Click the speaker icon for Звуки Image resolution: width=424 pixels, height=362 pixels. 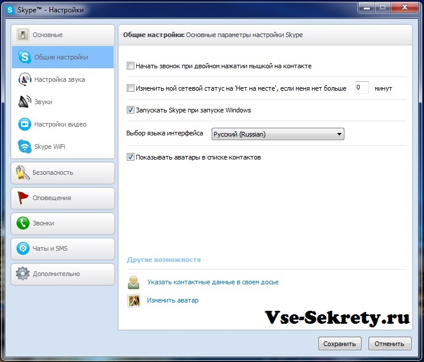click(x=24, y=102)
